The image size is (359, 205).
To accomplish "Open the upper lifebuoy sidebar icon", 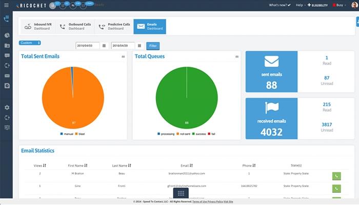I will pos(7,66).
